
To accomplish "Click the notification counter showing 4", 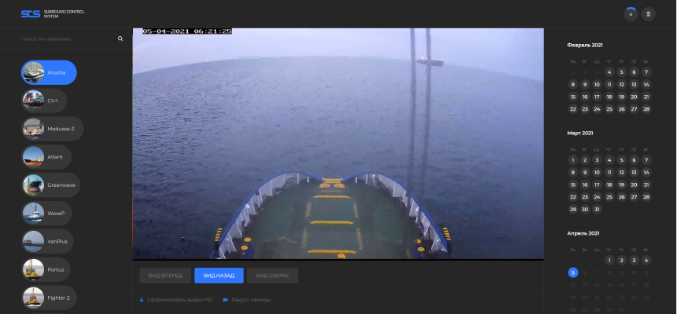I will click(x=631, y=14).
